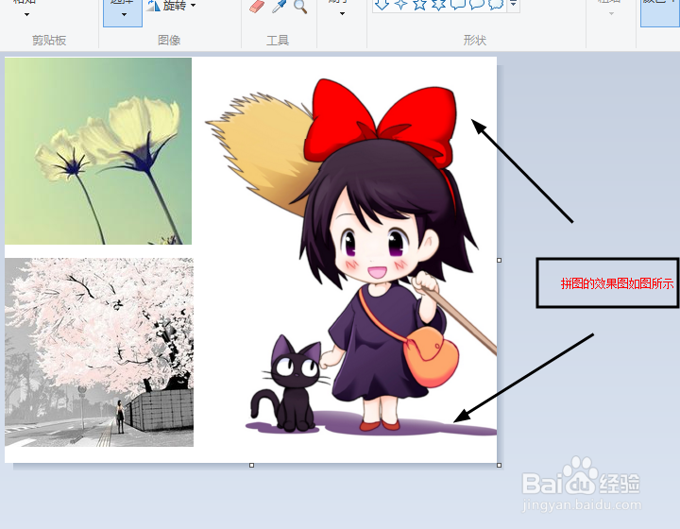Screen dimensions: 680x529
Task: Click the cherry blossom street picture
Action: click(x=99, y=352)
